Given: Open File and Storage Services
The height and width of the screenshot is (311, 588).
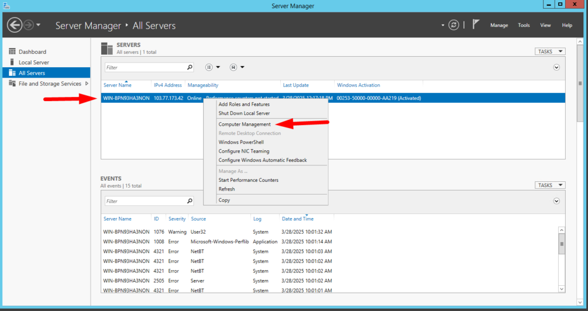Looking at the screenshot, I should (x=50, y=84).
